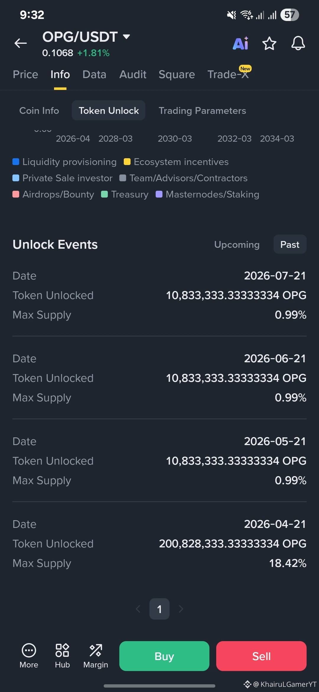
Task: Open the AI assistant icon
Action: tap(240, 43)
